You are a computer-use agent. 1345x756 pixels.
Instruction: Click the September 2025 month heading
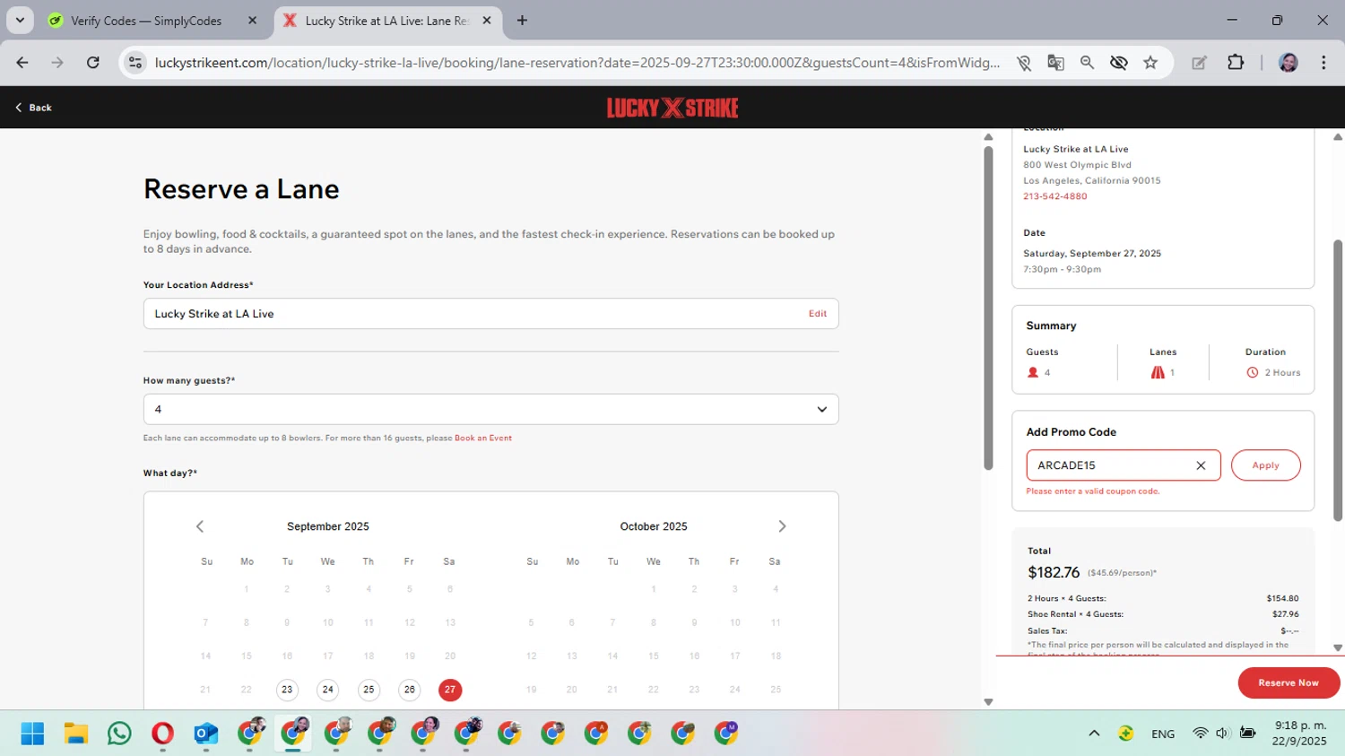(328, 526)
